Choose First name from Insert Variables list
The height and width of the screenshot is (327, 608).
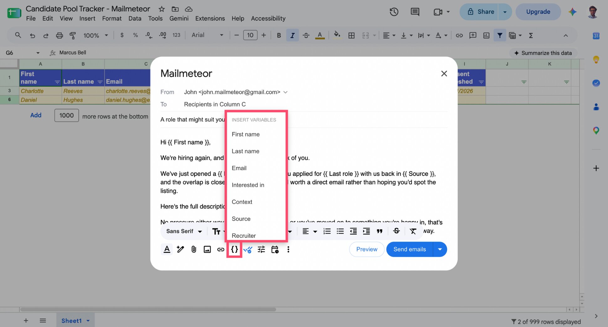[x=246, y=134]
